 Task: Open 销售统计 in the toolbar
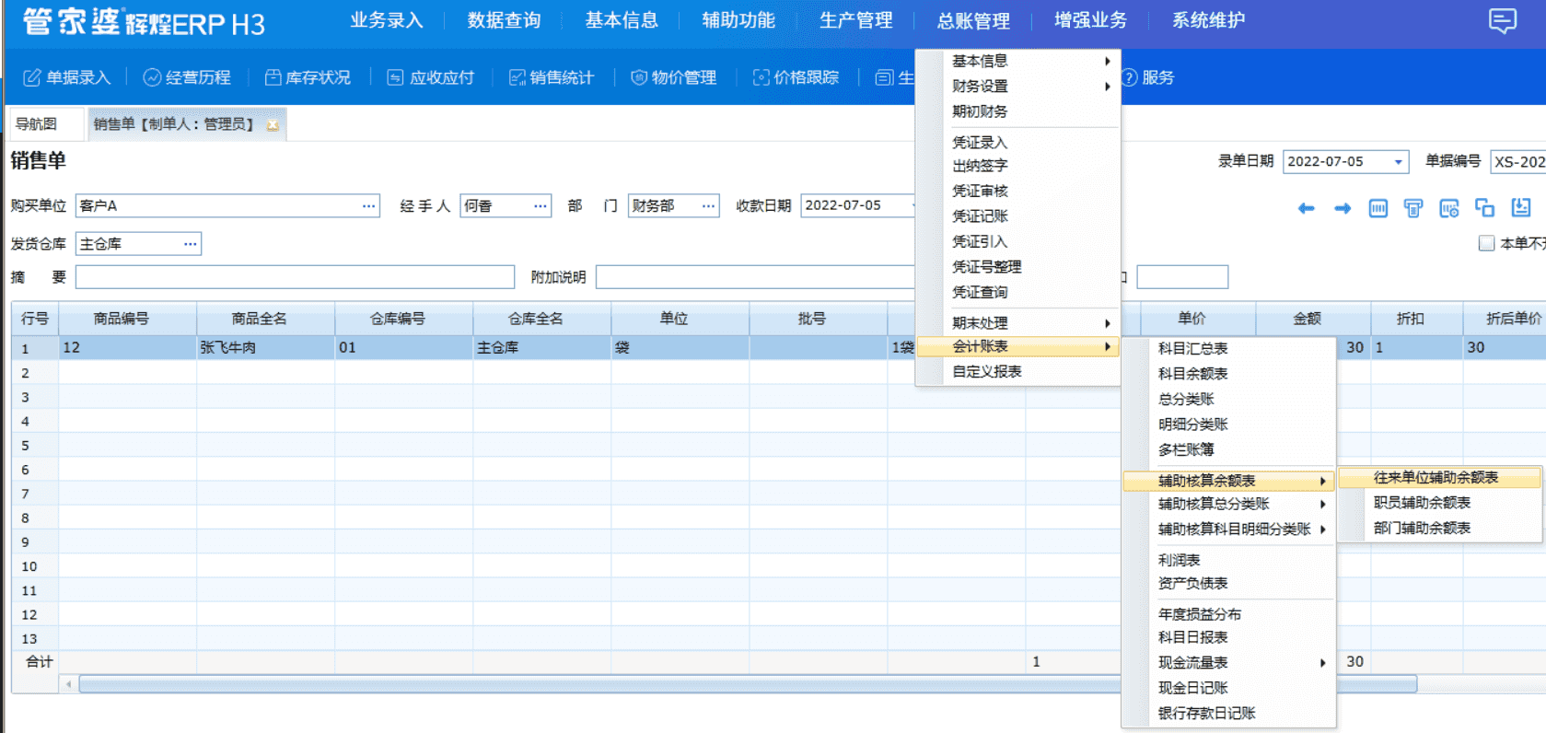coord(552,77)
